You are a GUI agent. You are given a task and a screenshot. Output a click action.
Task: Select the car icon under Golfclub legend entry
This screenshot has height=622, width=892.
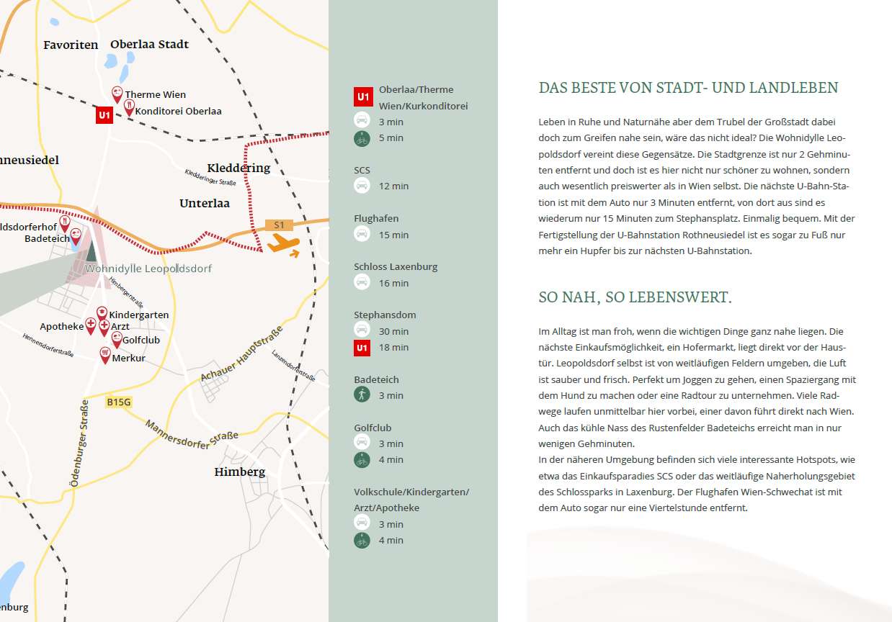pos(362,443)
